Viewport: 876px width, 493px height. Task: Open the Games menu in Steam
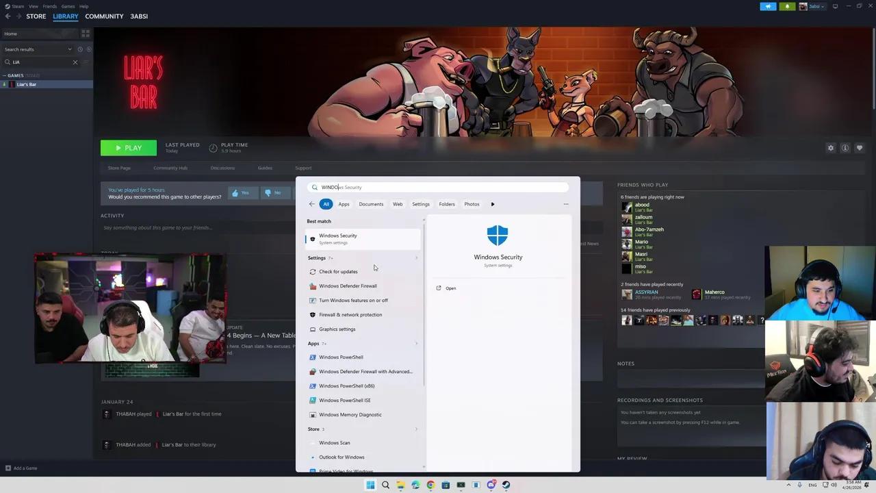coord(68,6)
